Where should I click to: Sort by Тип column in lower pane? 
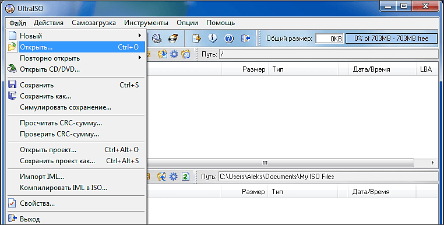(304, 192)
